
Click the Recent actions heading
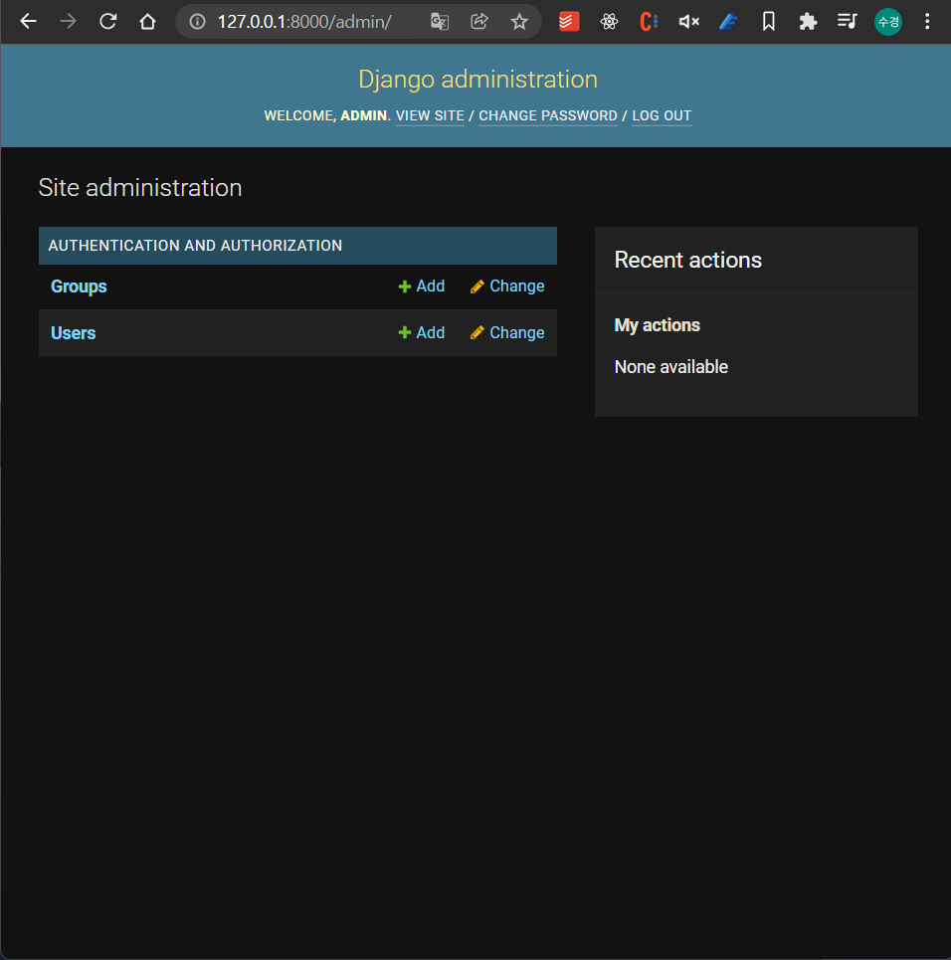point(687,261)
